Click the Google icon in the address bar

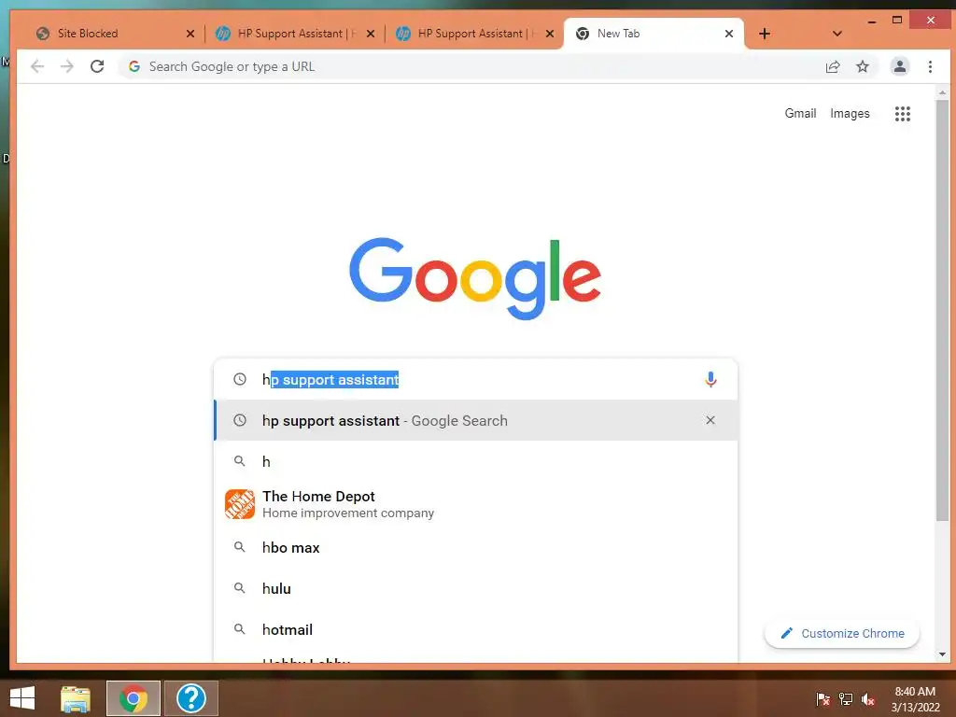(134, 66)
